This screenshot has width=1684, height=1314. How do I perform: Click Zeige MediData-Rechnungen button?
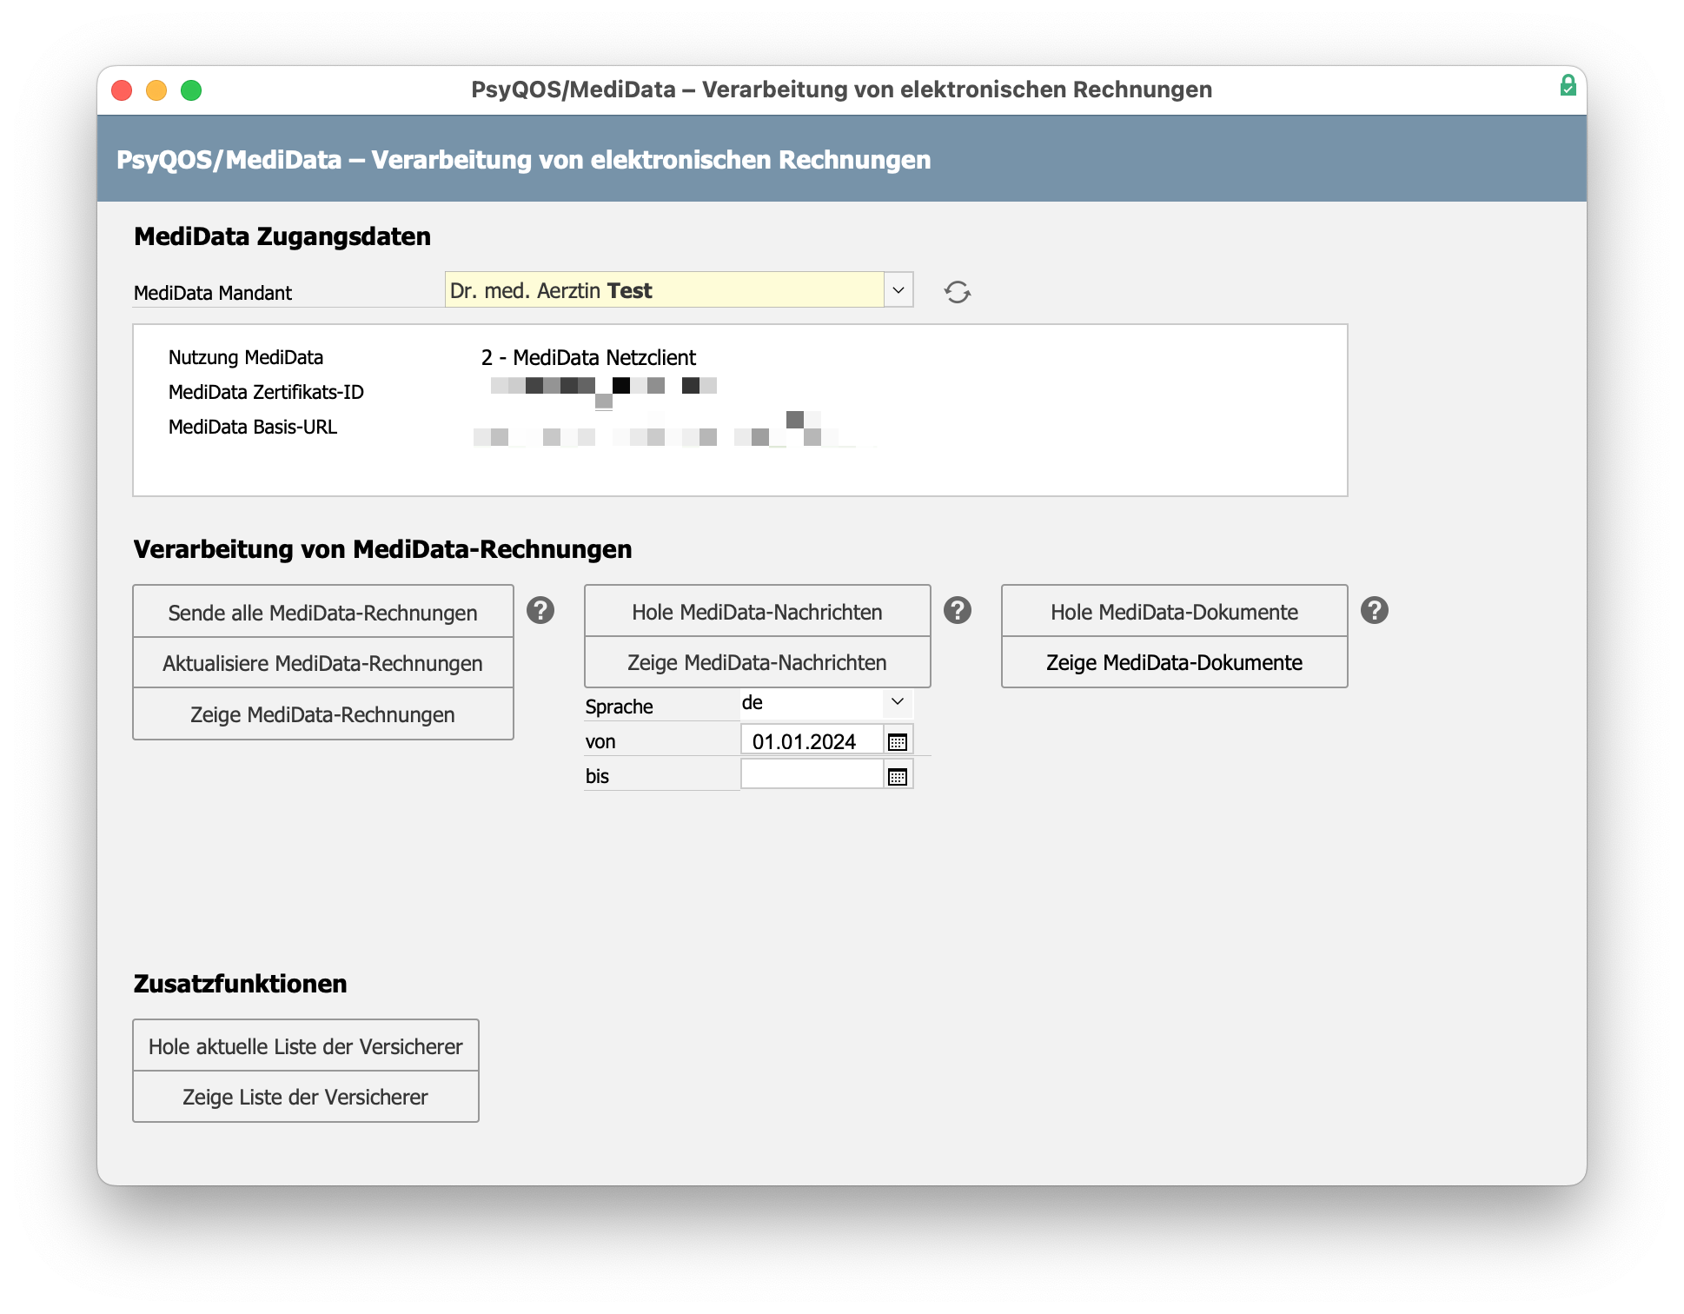coord(322,714)
